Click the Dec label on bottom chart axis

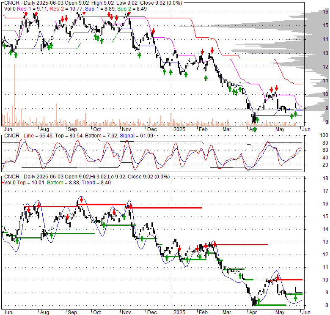coord(152,312)
